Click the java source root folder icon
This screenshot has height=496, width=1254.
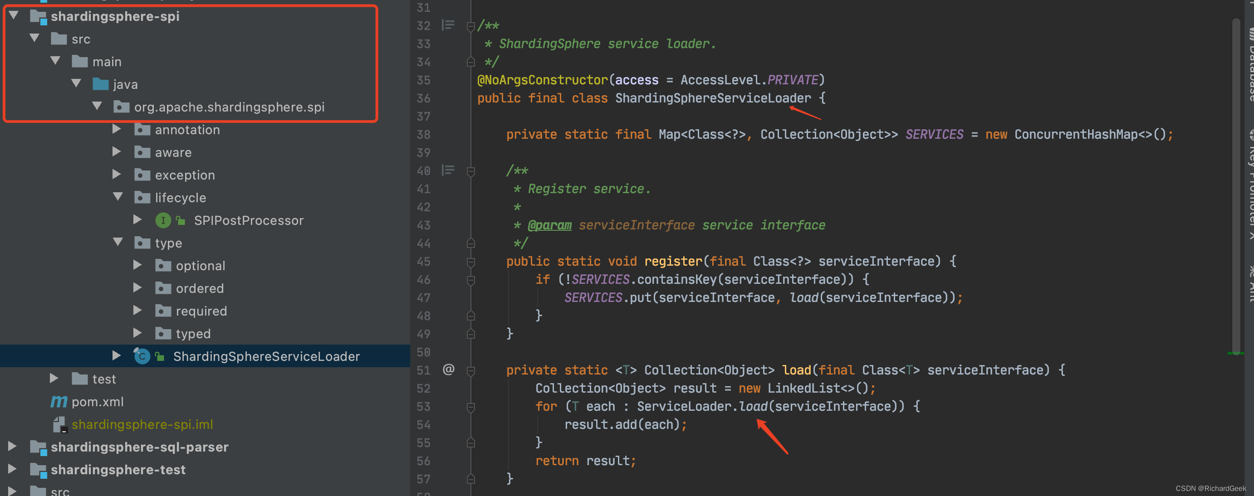coord(100,84)
